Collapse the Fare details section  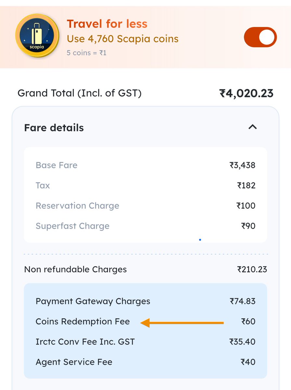tap(253, 127)
